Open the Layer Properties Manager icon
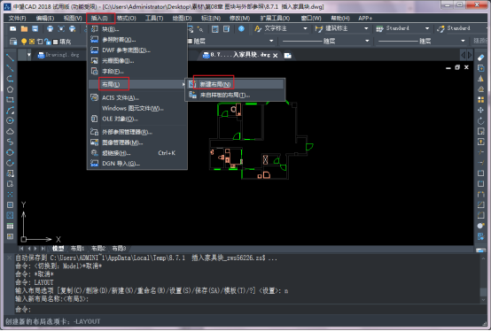 13,42
